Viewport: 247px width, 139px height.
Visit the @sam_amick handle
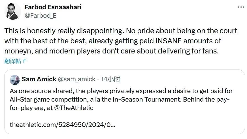click(76, 79)
